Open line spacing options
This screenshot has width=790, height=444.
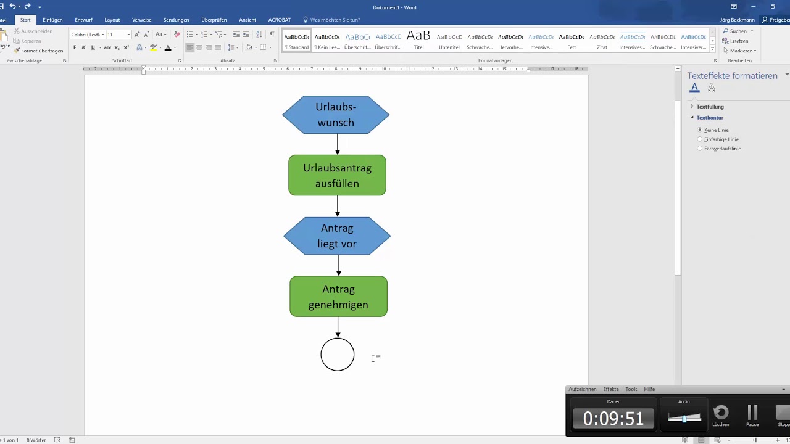coord(232,47)
